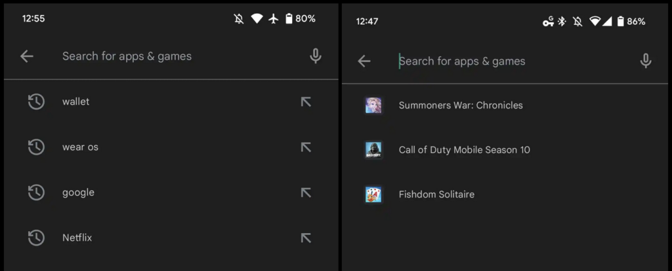
Task: Start voice search in left panel
Action: click(316, 56)
